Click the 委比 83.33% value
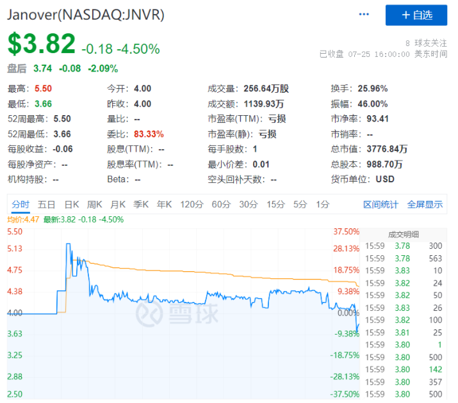This screenshot has height=403, width=458. point(149,134)
